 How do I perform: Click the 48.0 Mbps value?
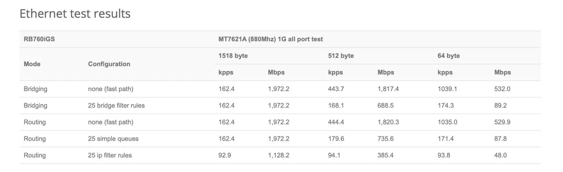pyautogui.click(x=501, y=155)
